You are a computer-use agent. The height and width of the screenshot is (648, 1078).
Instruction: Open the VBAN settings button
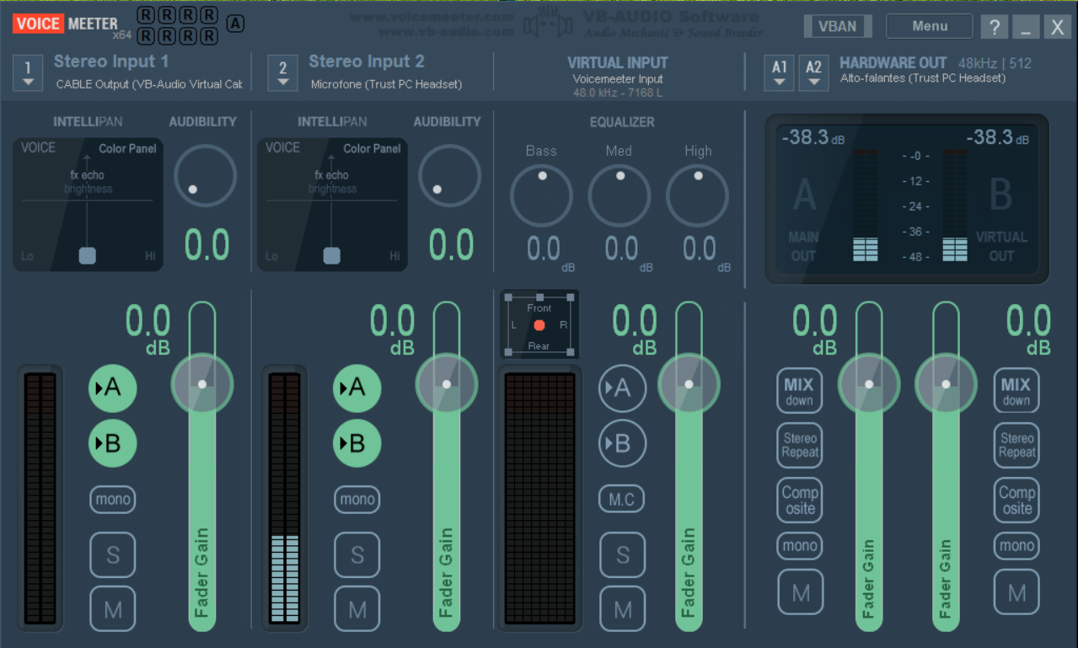point(838,26)
